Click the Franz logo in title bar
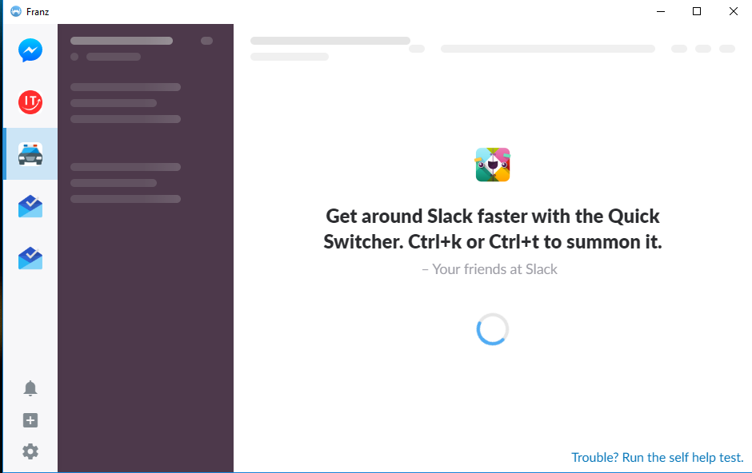Viewport: 752px width, 473px height. click(16, 11)
